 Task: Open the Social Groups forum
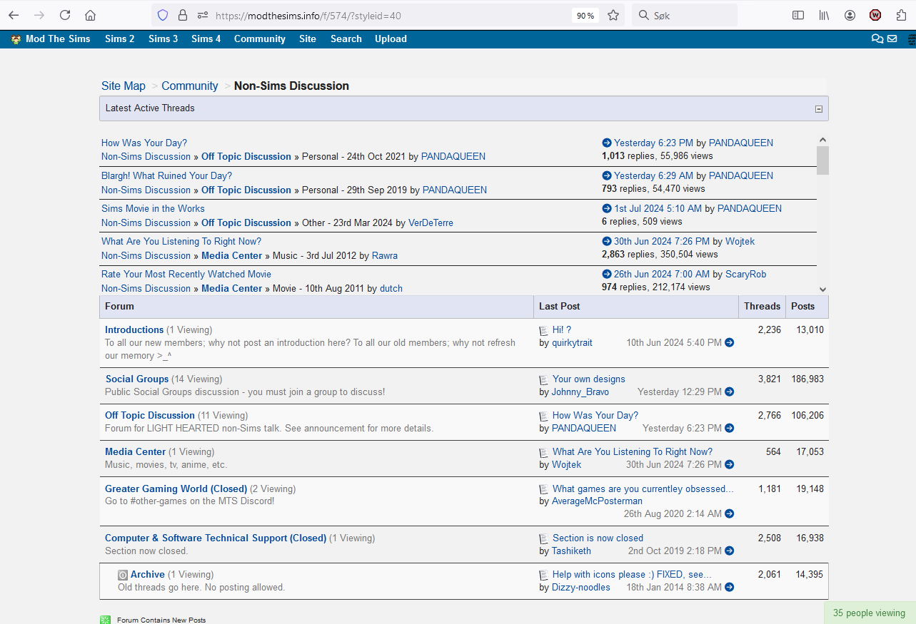[136, 379]
